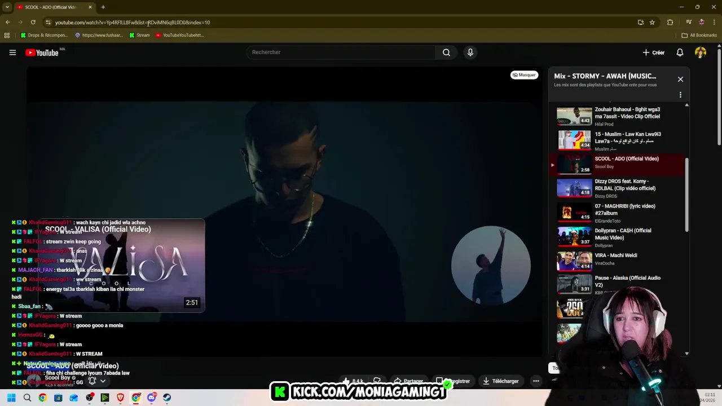722x406 pixels.
Task: Open Chrome three-dot menu
Action: (714, 23)
